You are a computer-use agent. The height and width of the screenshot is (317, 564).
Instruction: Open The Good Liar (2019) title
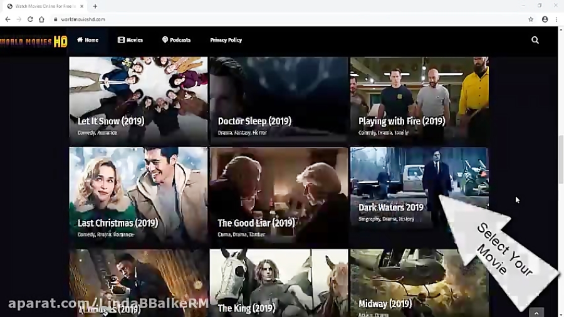[256, 223]
